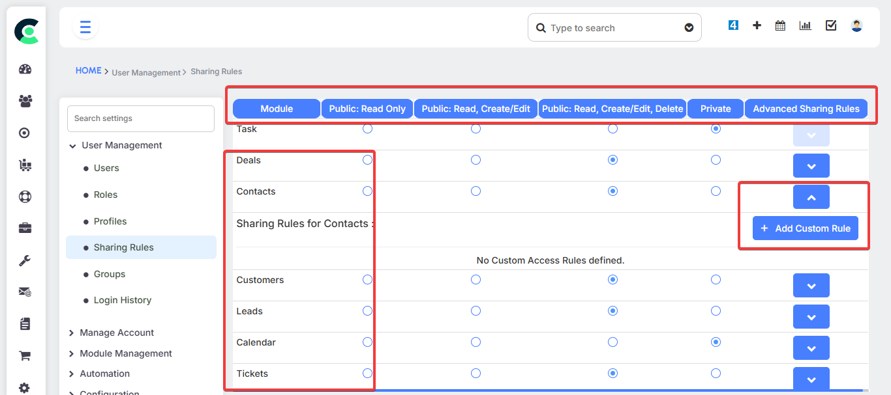Set Contacts sharing to Private
The height and width of the screenshot is (395, 891).
click(x=716, y=191)
